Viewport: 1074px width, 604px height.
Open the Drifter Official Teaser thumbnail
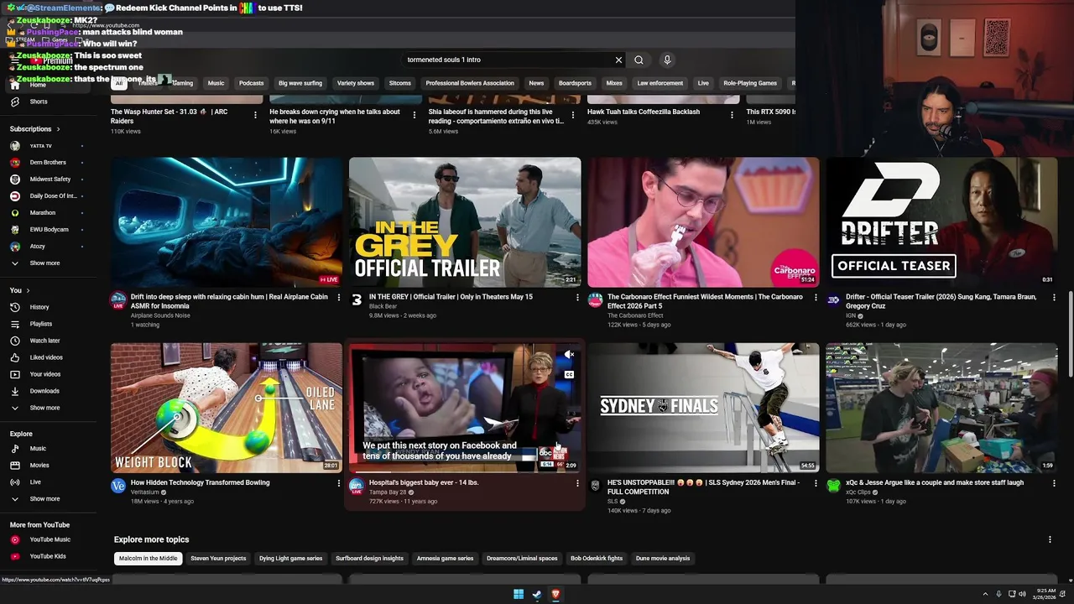(x=941, y=222)
